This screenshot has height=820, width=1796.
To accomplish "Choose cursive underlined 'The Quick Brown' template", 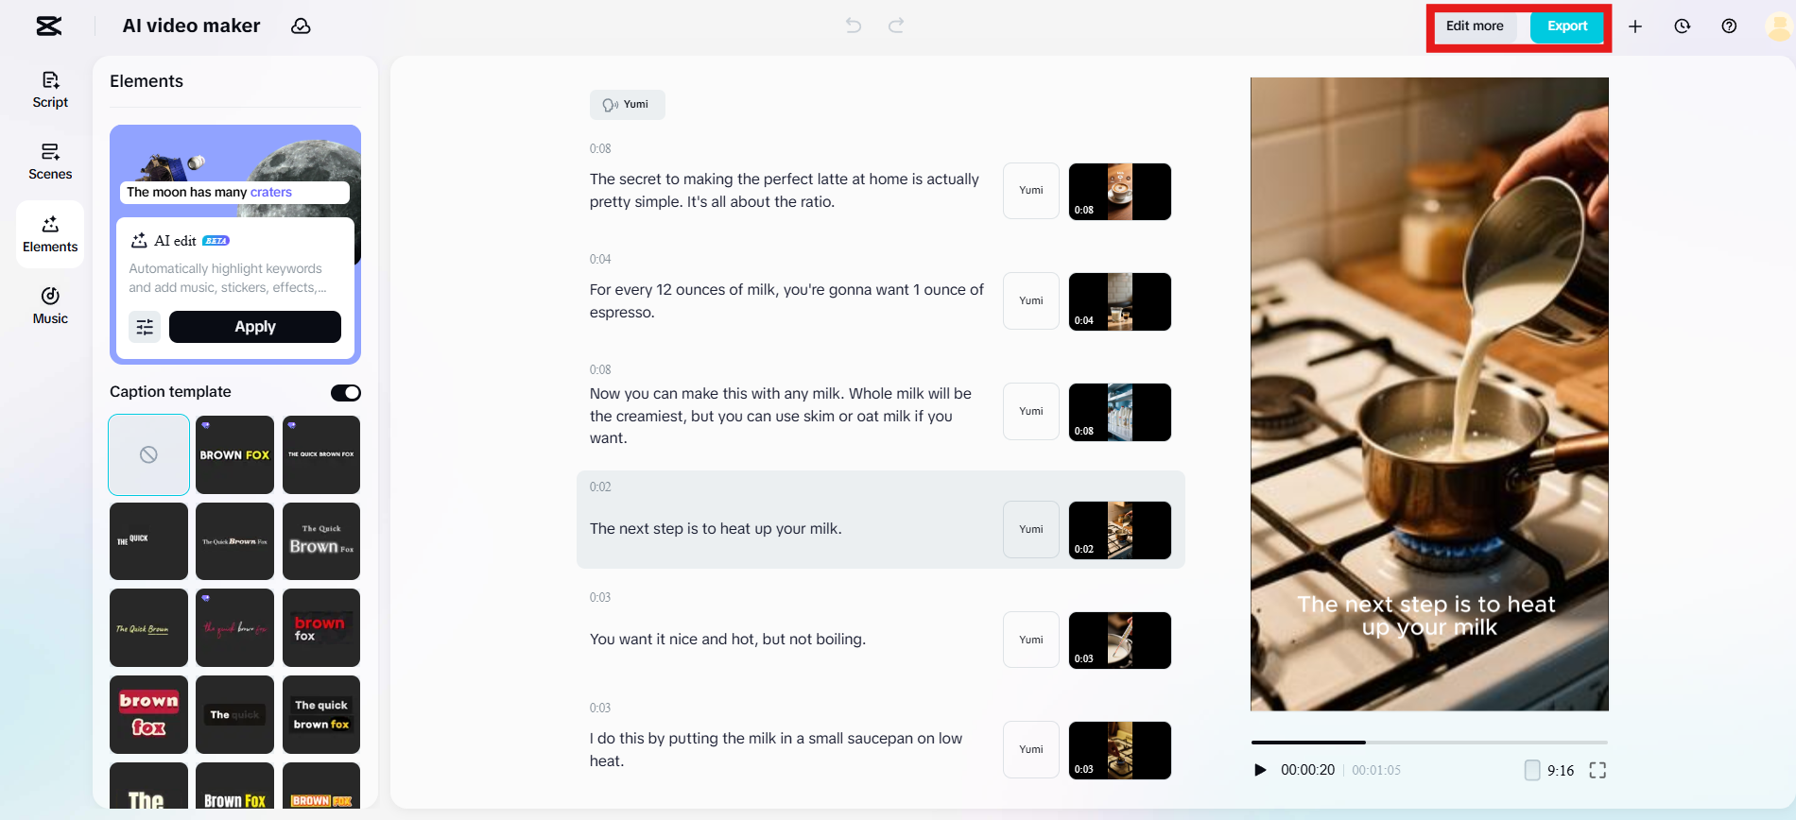I will point(148,628).
